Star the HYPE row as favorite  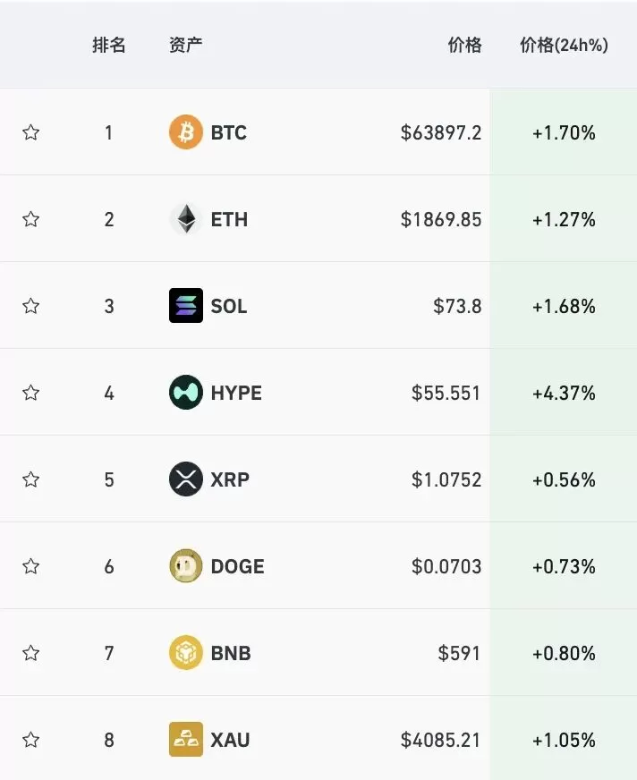[x=30, y=393]
